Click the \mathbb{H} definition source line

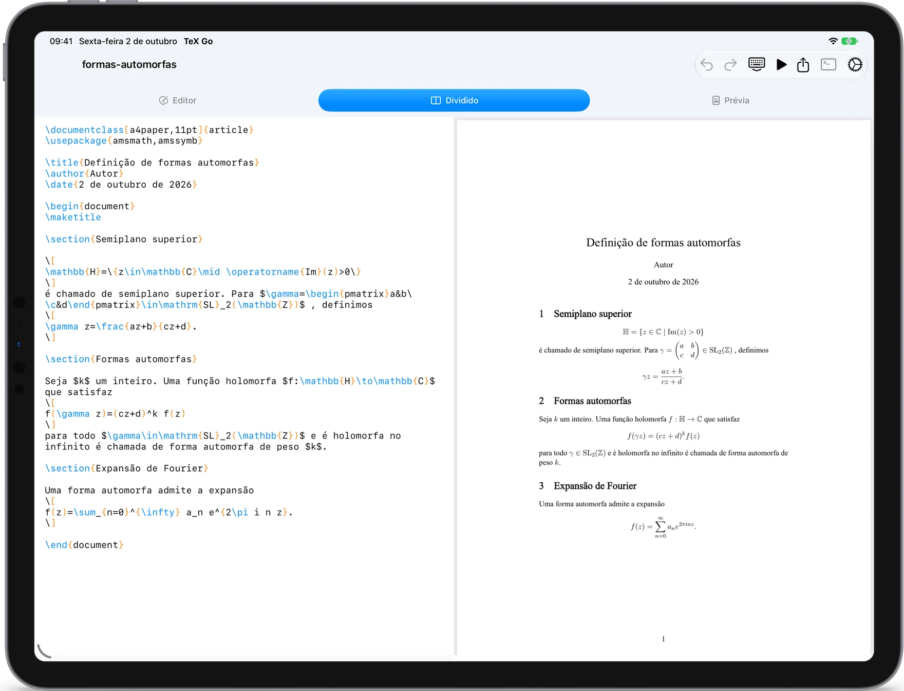coord(203,272)
